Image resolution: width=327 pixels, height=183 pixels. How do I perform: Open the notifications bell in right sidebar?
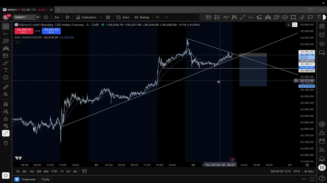[x=322, y=159]
